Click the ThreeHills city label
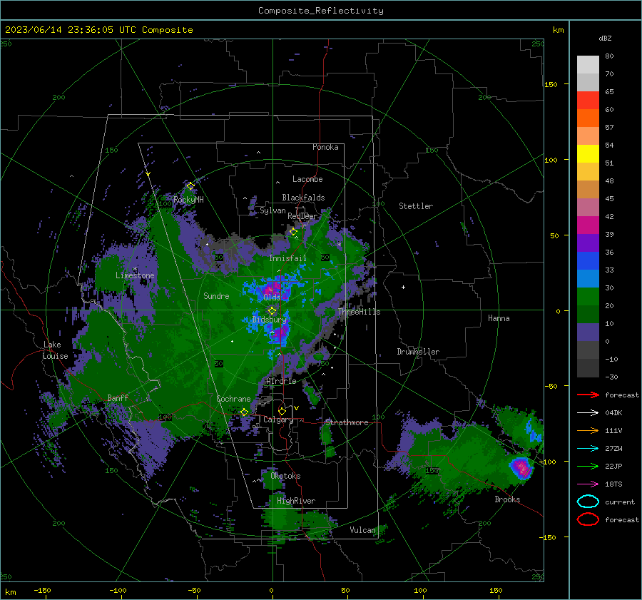 click(x=359, y=312)
